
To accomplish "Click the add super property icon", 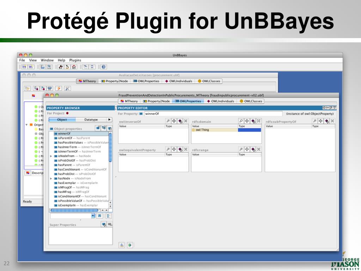I will (x=104, y=224).
